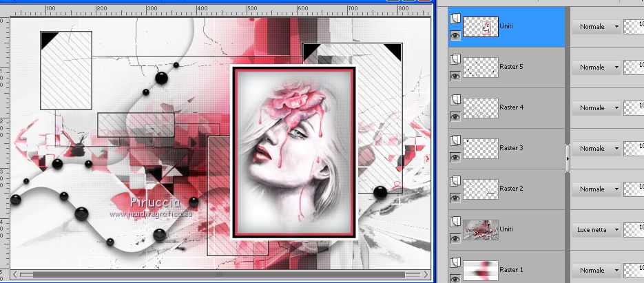Viewport: 644px width, 283px height.
Task: Click the 'Uniti' name in the highlighted row
Action: pyautogui.click(x=506, y=26)
